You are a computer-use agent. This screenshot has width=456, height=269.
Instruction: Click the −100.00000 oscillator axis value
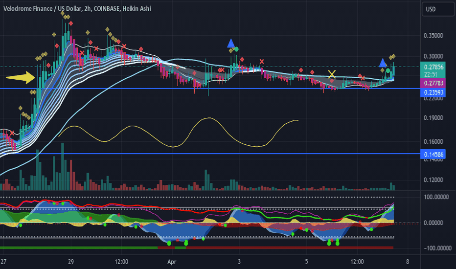point(438,248)
